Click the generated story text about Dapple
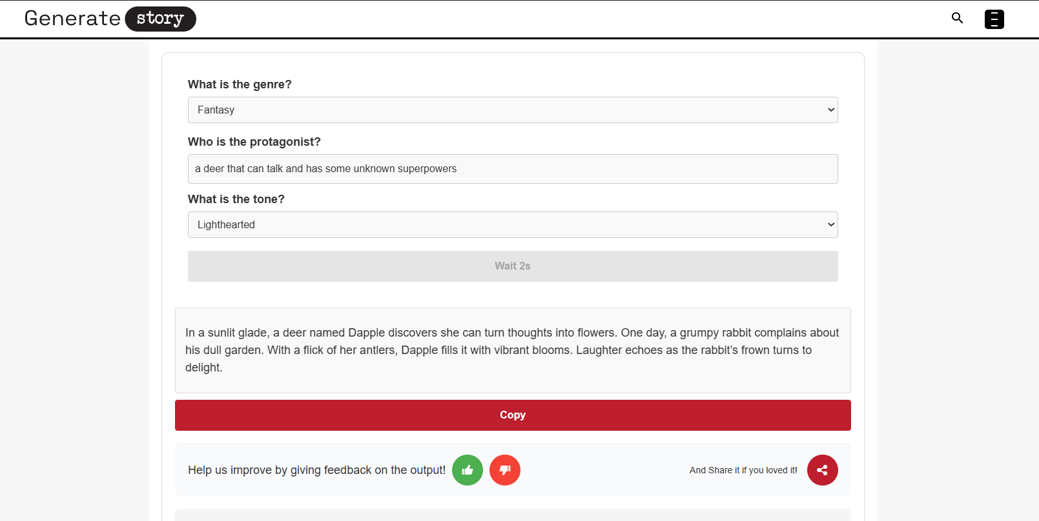This screenshot has width=1039, height=521. pyautogui.click(x=512, y=350)
